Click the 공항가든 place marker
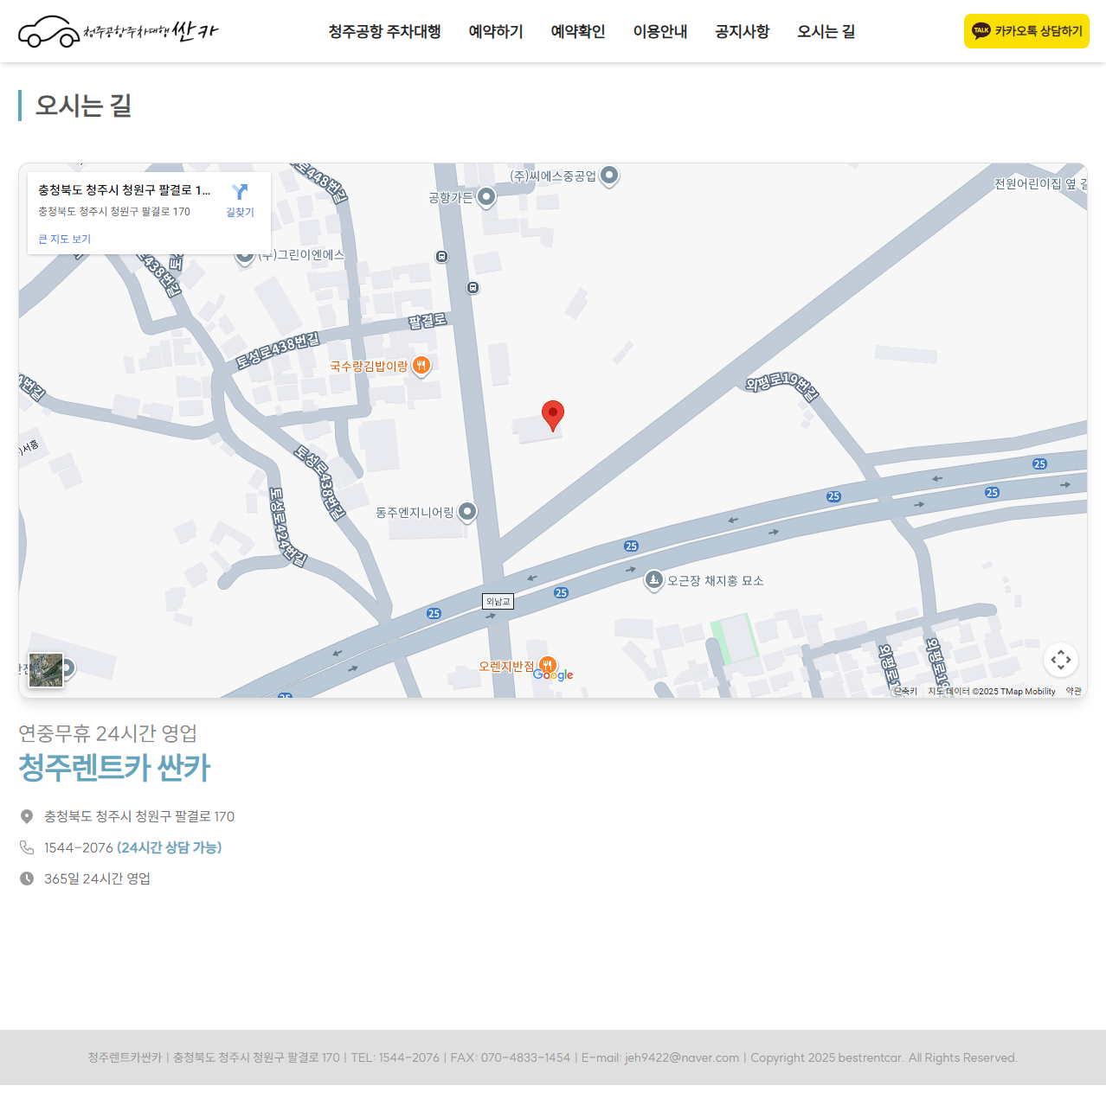Screen dimensions: 1106x1099 486,198
